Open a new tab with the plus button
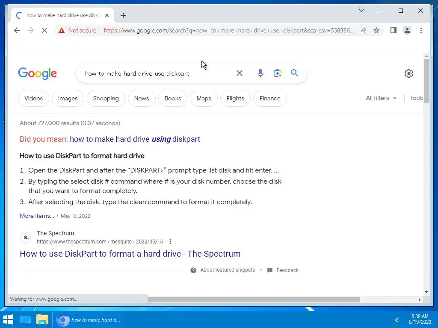 coord(123,15)
